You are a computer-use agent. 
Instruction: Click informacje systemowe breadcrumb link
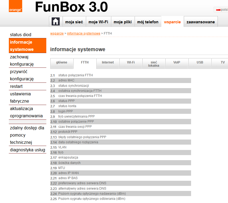tap(83, 33)
